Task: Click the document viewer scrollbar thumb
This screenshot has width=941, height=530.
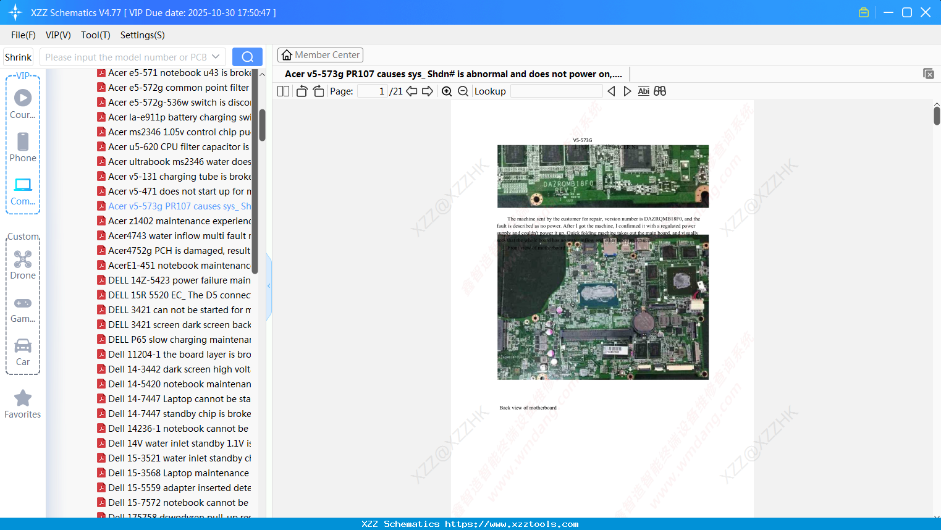Action: pos(937,116)
